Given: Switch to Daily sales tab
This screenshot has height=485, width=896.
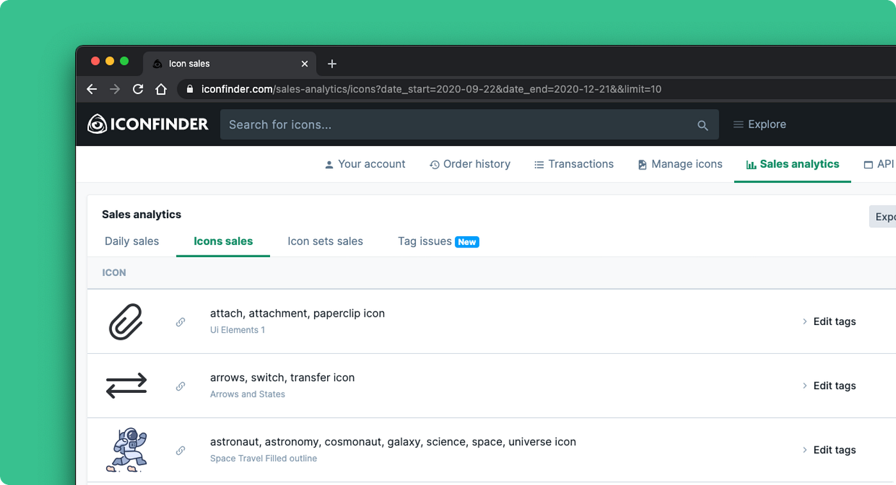Looking at the screenshot, I should 132,241.
